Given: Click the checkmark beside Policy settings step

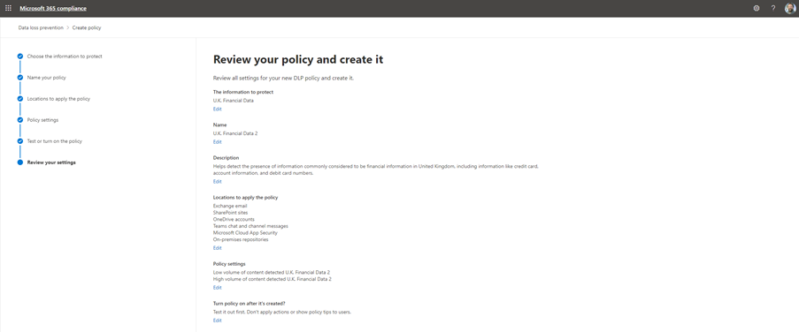Looking at the screenshot, I should 19,120.
